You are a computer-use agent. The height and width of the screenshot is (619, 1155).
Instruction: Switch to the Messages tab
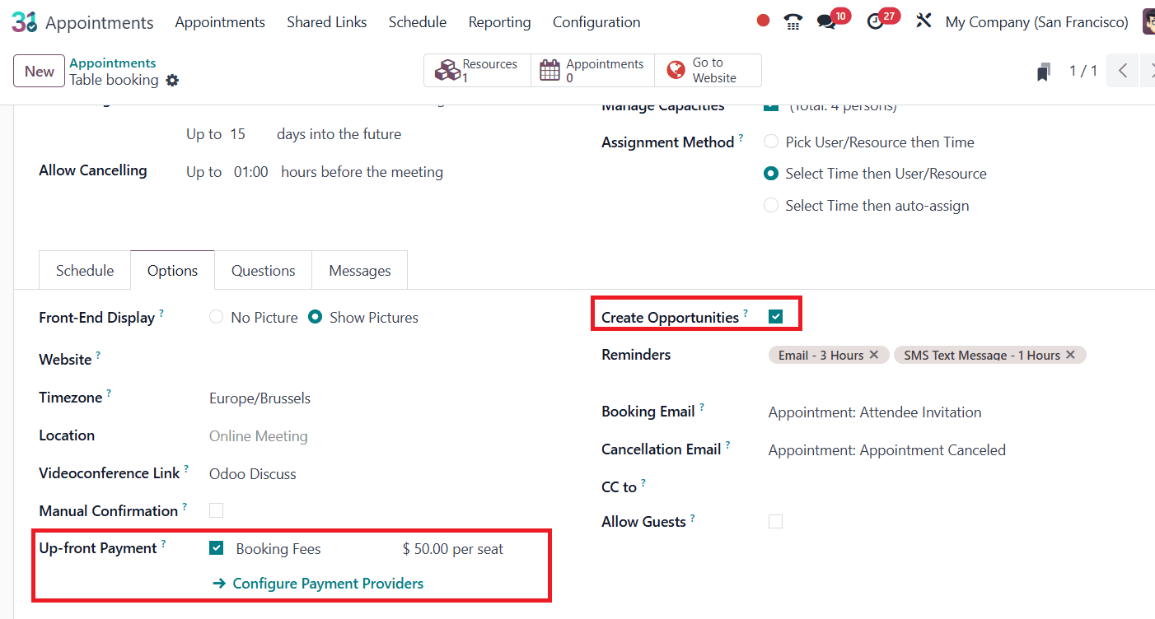(x=360, y=271)
